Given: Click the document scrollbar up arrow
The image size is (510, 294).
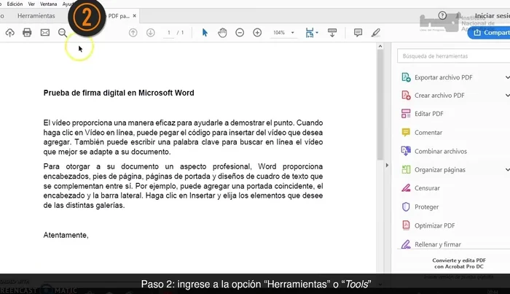Looking at the screenshot, I should tap(380, 46).
